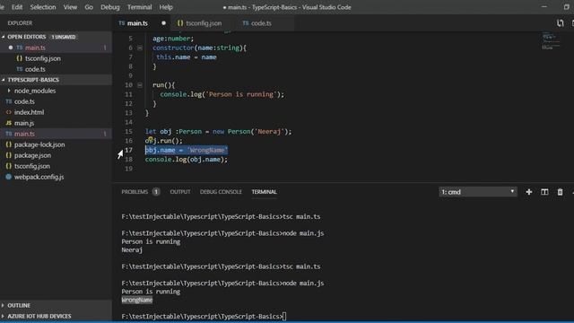Click the let obj :Person declaration line
Viewport: 574px width, 323px height.
coord(219,132)
